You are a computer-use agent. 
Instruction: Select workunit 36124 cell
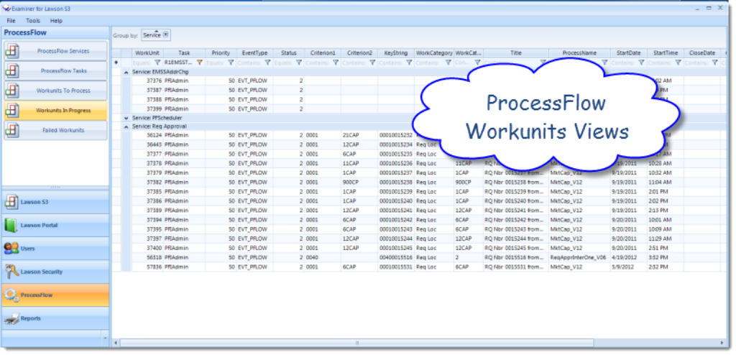pos(147,135)
